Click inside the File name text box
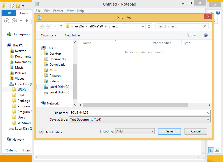The width and height of the screenshot is (223, 162). pos(119,113)
